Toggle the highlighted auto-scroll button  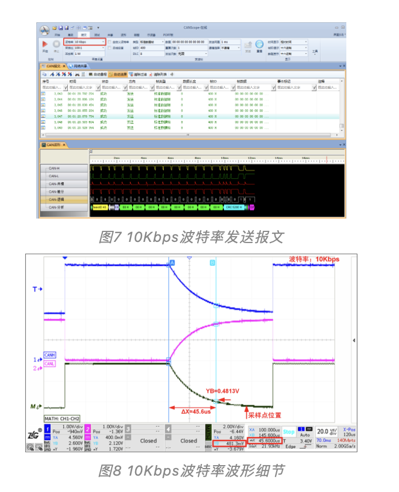pyautogui.click(x=118, y=74)
